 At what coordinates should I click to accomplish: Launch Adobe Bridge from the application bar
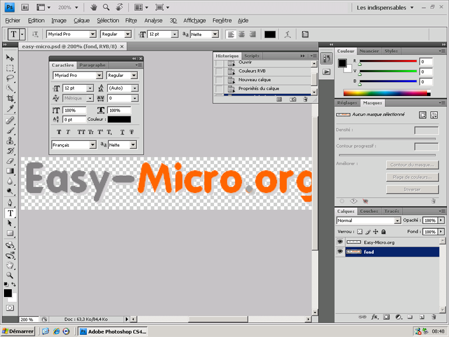[x=25, y=7]
